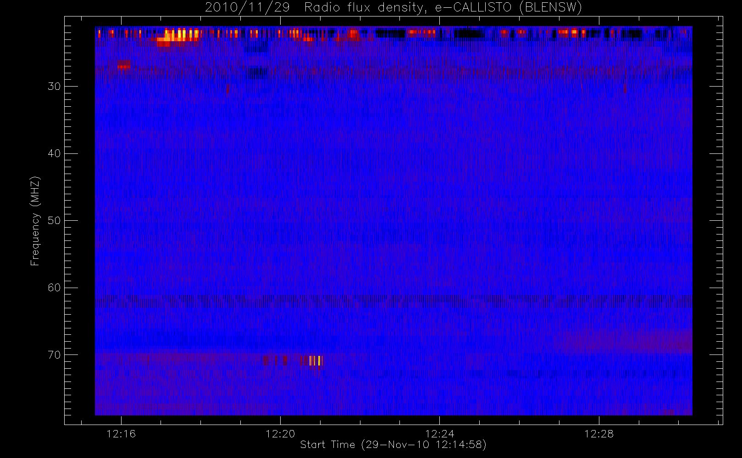Click the 12:24 time tick label
The image size is (742, 458).
439,433
